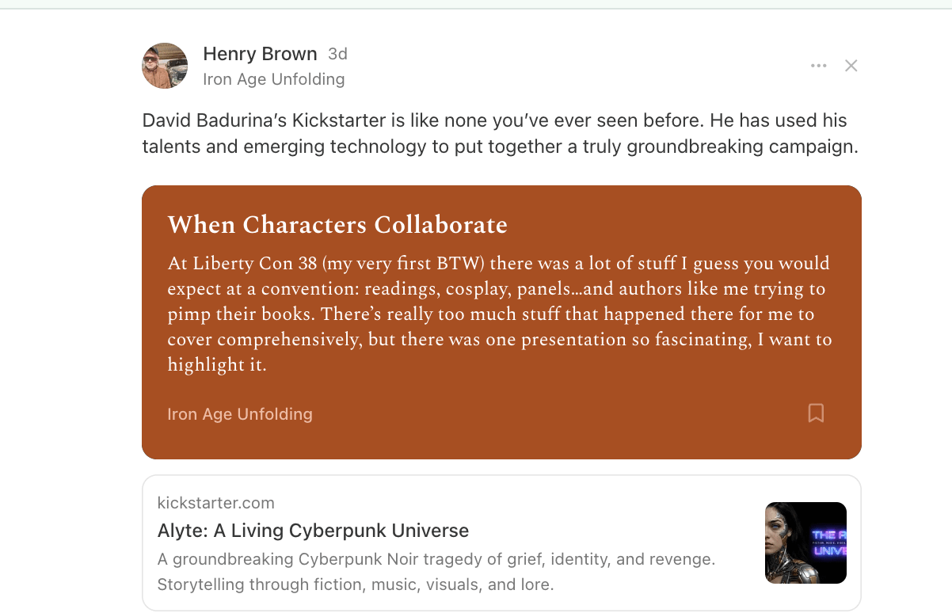Open the When Characters Collaborate article title
The image size is (952, 613).
337,225
